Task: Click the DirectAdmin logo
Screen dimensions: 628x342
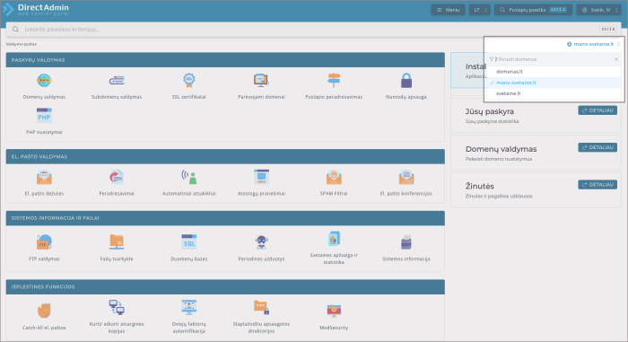Action: coord(36,9)
